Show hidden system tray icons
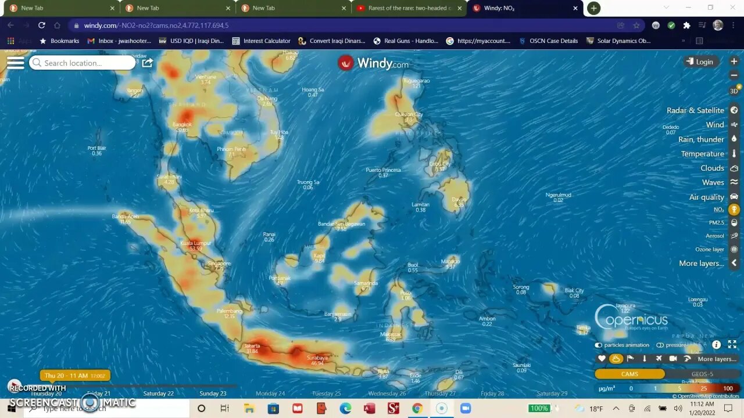The width and height of the screenshot is (744, 418). [616, 409]
